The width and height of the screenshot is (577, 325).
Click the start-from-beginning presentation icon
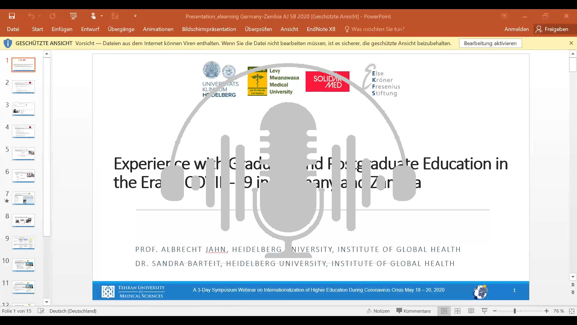pos(73,16)
